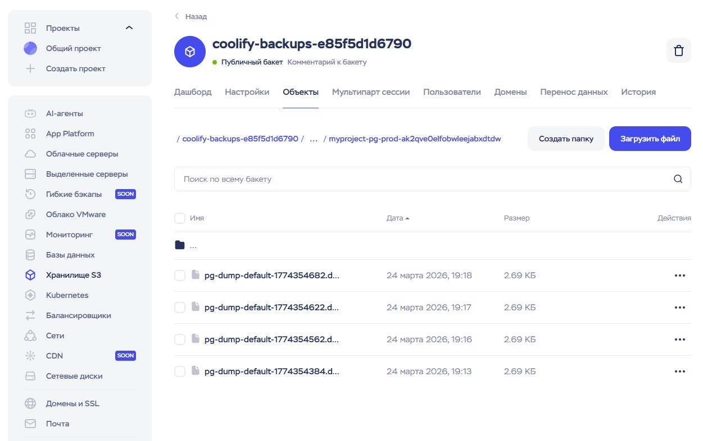Open file pg-dump-default-1774354622.d...
Screen dimensions: 703x441
(271, 307)
